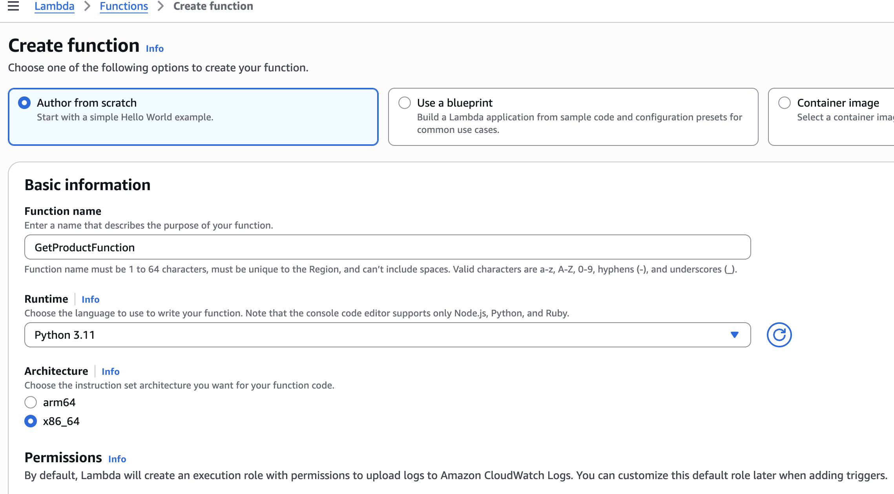This screenshot has height=494, width=894.
Task: Click the Function name input field
Action: click(x=387, y=247)
